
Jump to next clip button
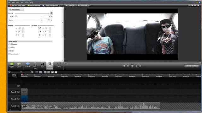pyautogui.click(x=140, y=66)
